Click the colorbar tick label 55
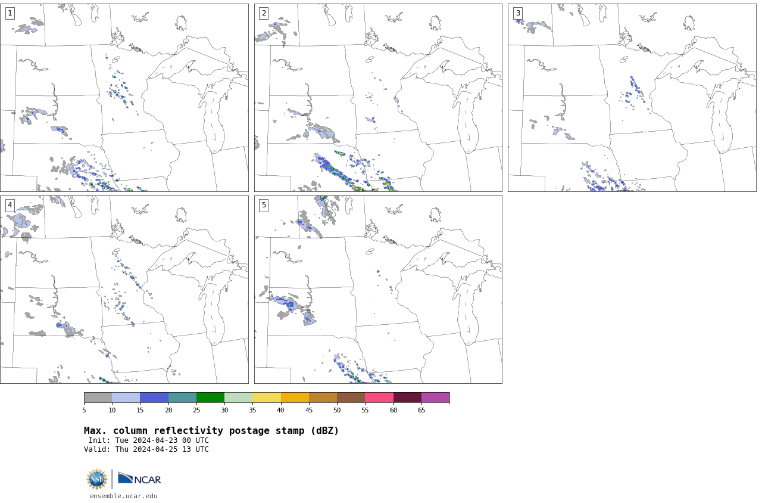Viewport: 762px width, 503px height. (365, 410)
